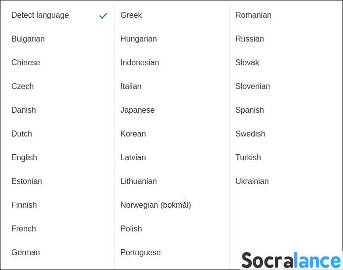Pick French from the language menu
343x270 pixels.
(x=24, y=229)
